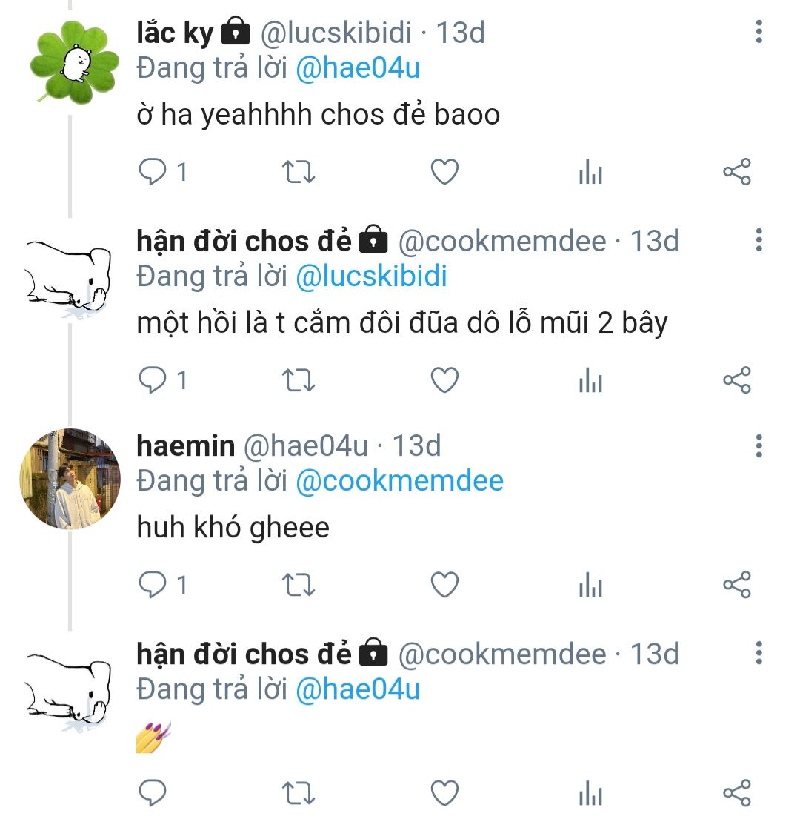Share lắc ky's tweet
This screenshot has width=800, height=822.
point(736,173)
